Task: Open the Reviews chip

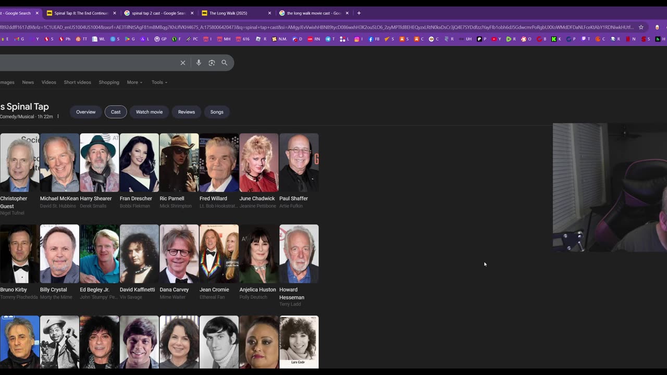Action: tap(187, 112)
